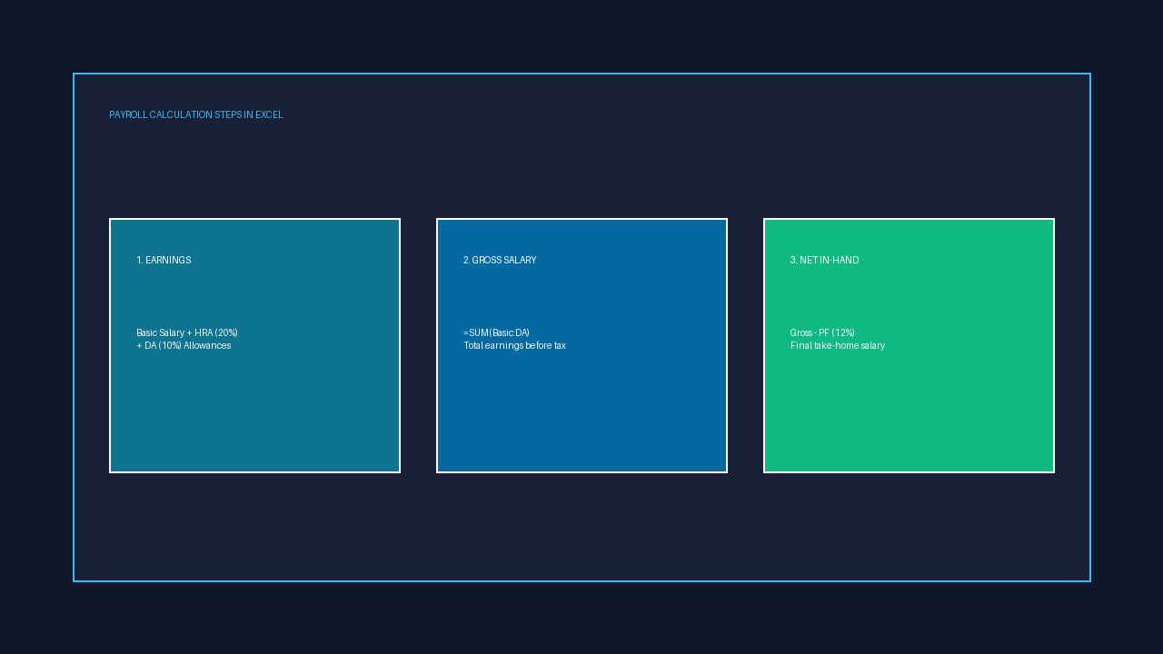Click empty area inside the Gross Salary card bottom

coord(581,418)
